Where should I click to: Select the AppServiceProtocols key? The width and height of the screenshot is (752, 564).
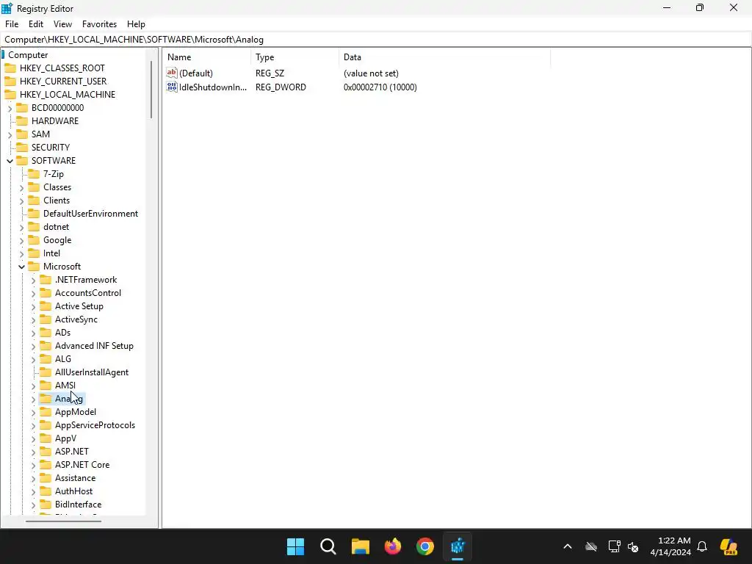point(95,425)
